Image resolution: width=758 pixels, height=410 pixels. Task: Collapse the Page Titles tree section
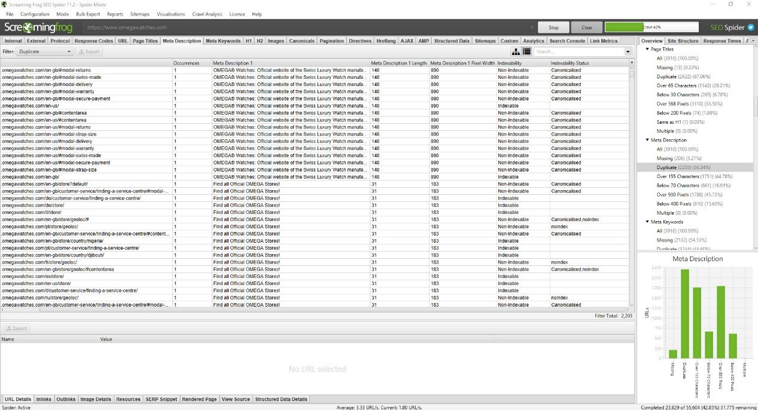point(647,50)
